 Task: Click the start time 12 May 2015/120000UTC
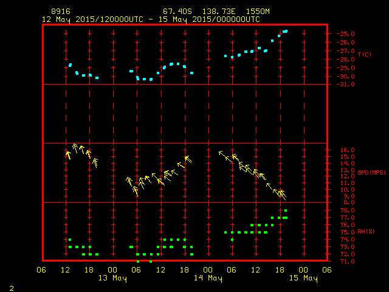point(92,19)
